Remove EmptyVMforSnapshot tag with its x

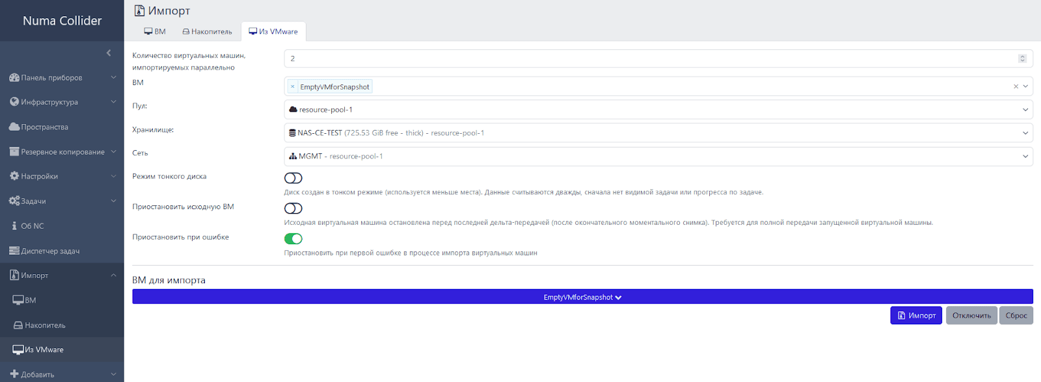[293, 86]
